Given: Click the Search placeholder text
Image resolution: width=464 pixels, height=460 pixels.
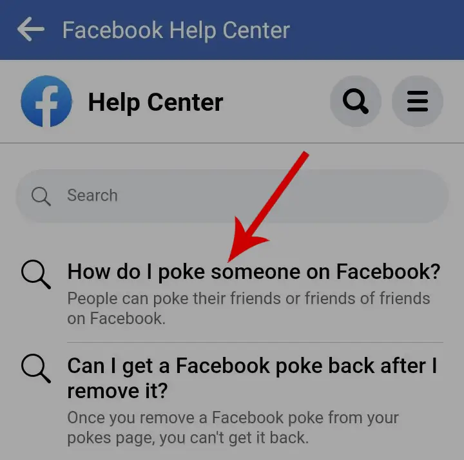Looking at the screenshot, I should pyautogui.click(x=92, y=195).
